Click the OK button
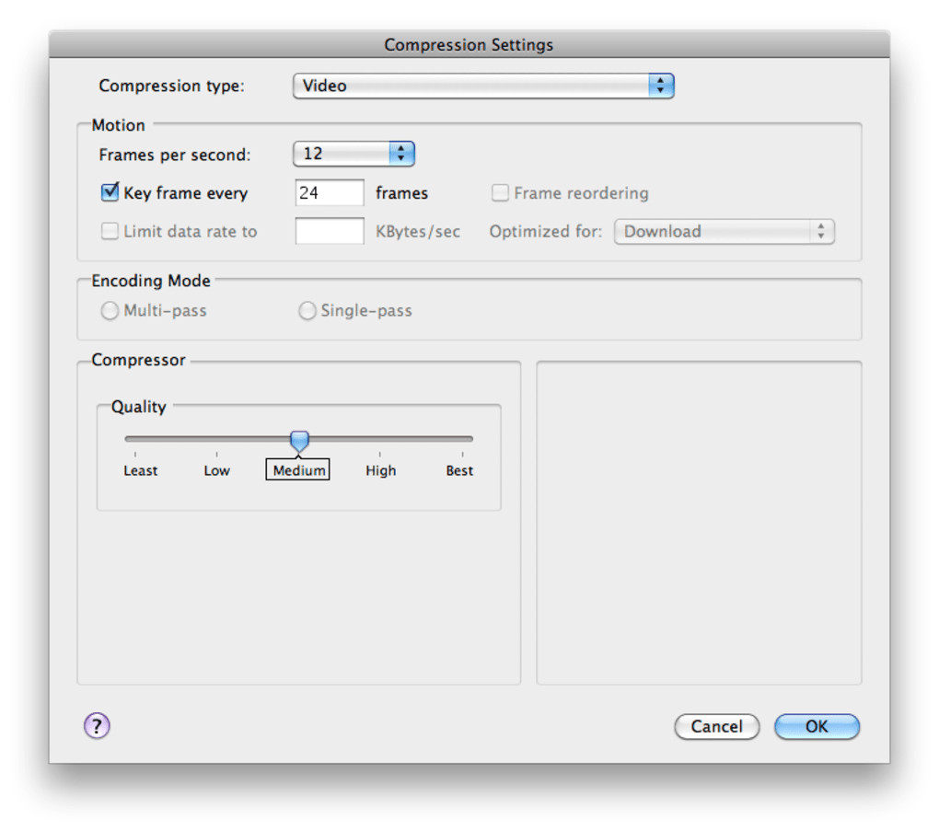Screen dimensions: 939x831 pos(817,726)
